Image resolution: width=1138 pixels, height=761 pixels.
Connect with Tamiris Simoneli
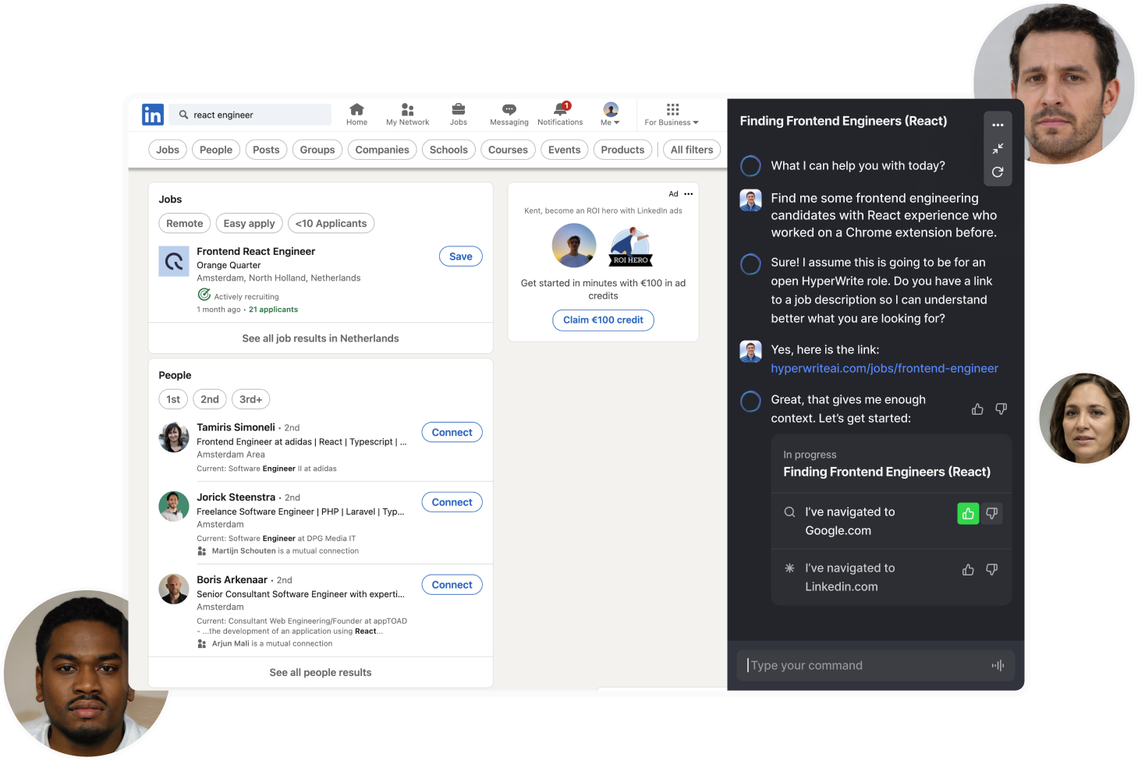point(452,433)
